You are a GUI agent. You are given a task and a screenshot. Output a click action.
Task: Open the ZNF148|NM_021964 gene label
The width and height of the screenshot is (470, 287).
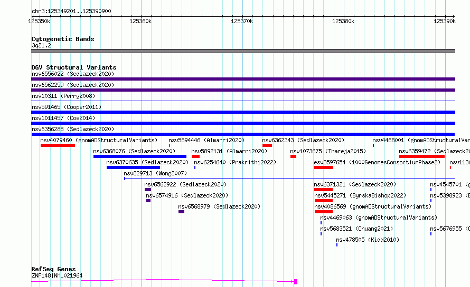[x=57, y=275]
